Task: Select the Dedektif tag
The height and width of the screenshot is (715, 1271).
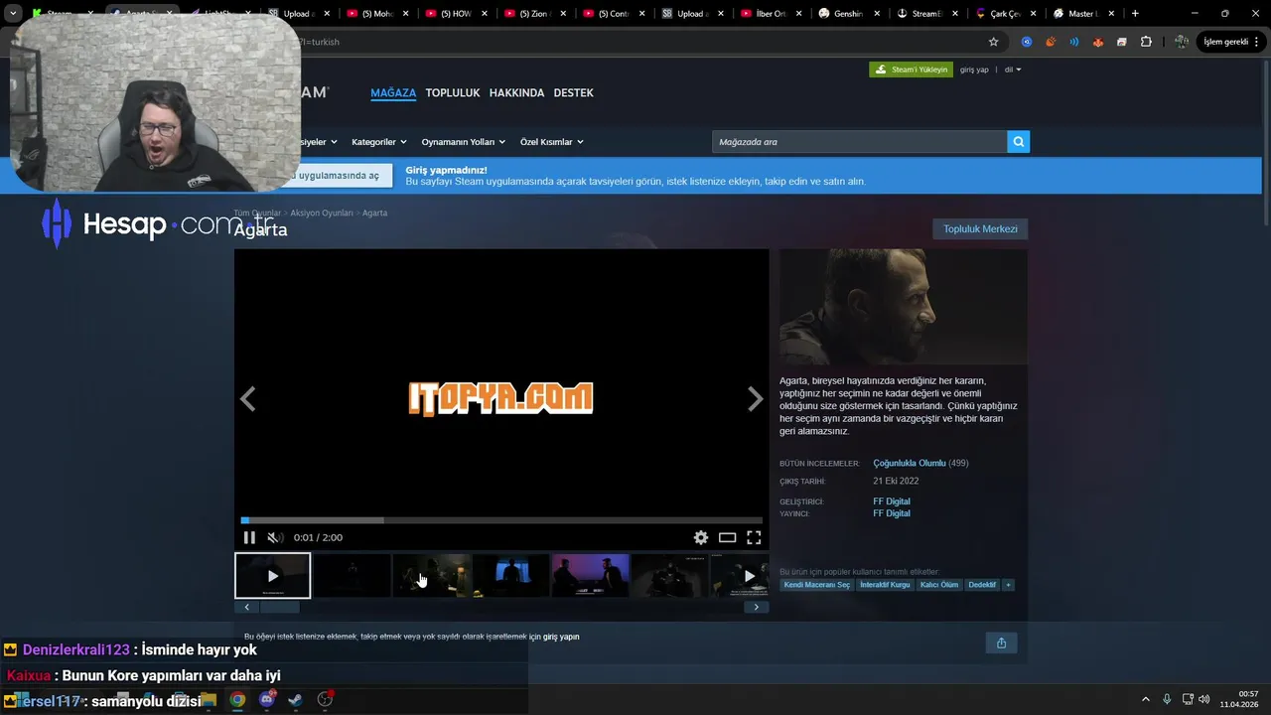Action: (x=982, y=585)
